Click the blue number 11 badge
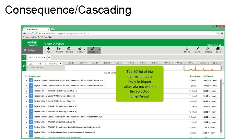Image resolution: width=247 pixels, height=139 pixels. (31, 132)
